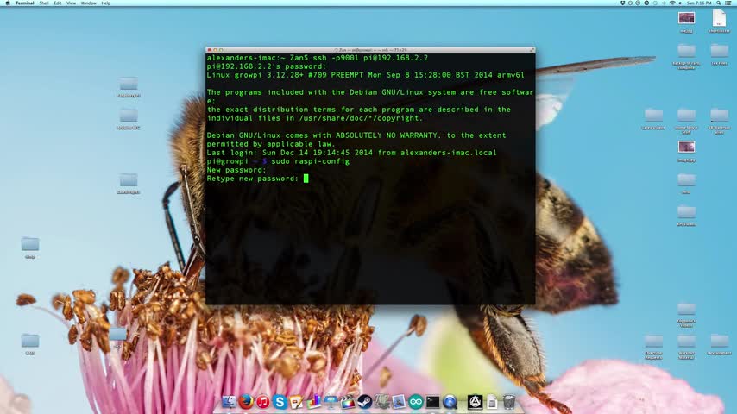Open Preview in the Dock
This screenshot has width=737, height=414.
click(399, 402)
